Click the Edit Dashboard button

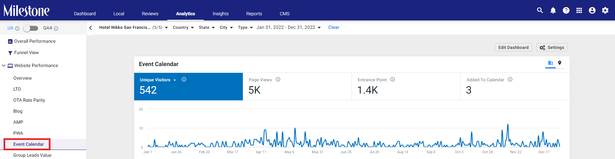pyautogui.click(x=513, y=47)
